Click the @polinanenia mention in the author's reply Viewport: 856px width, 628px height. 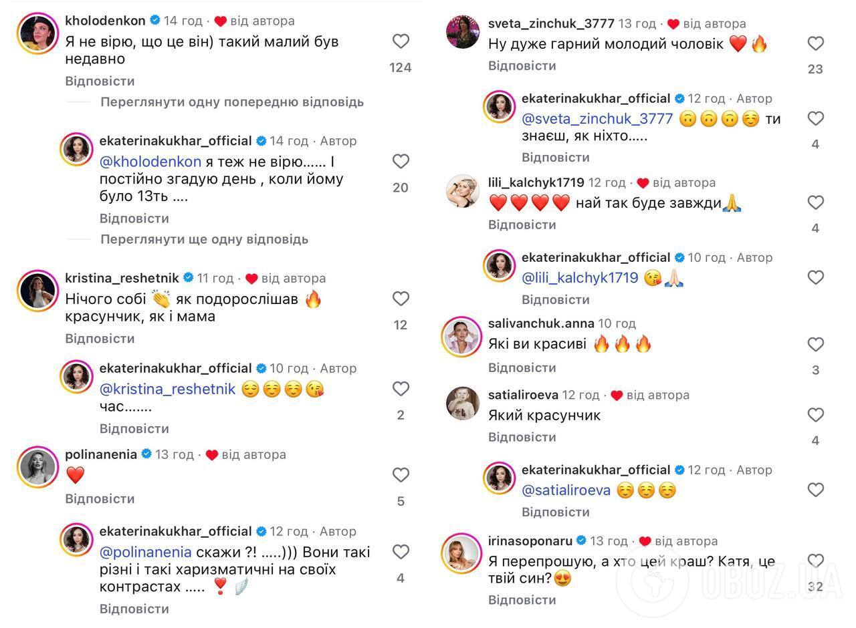145,553
